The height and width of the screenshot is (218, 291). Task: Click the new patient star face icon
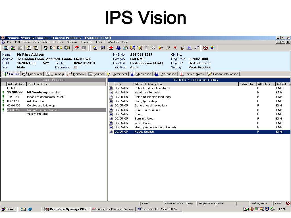coord(29,48)
